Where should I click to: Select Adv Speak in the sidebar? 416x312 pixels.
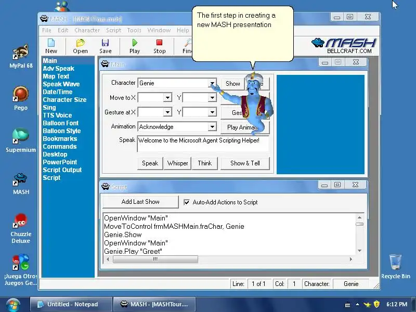(58, 69)
